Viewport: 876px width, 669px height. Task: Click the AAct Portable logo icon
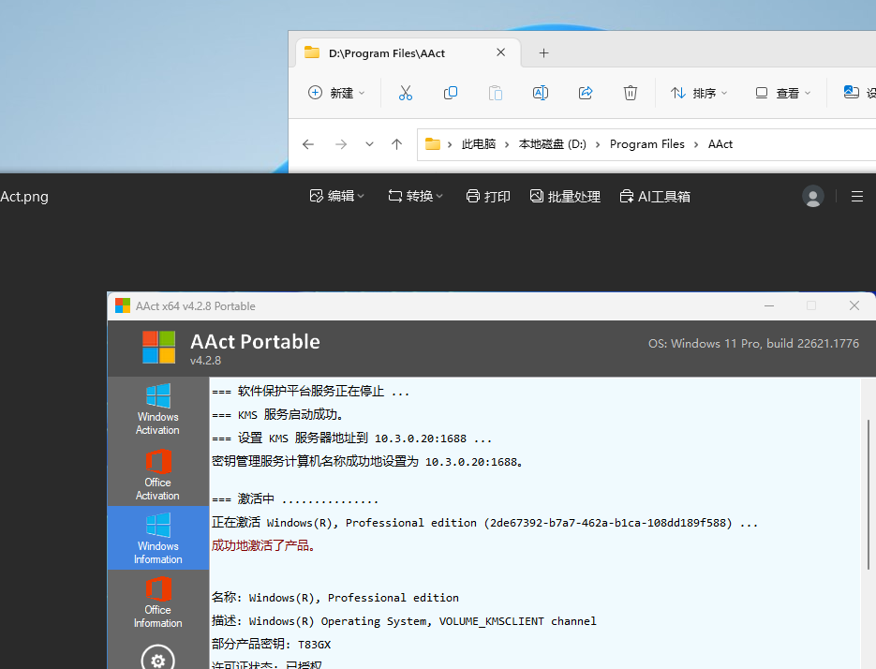click(158, 347)
